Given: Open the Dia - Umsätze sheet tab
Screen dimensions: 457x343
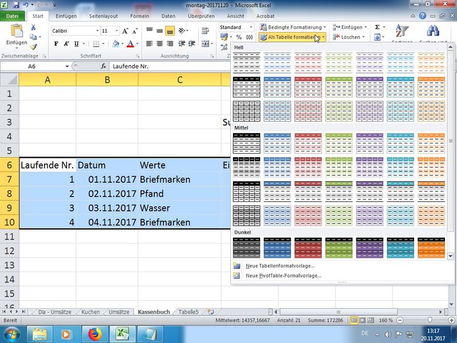Looking at the screenshot, I should [x=54, y=312].
